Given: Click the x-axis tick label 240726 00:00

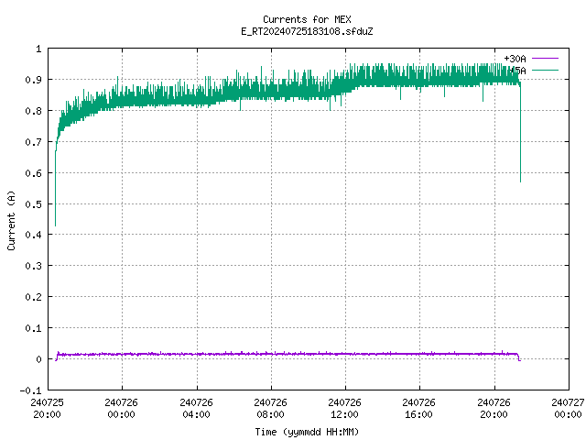Looking at the screenshot, I should (x=121, y=409).
